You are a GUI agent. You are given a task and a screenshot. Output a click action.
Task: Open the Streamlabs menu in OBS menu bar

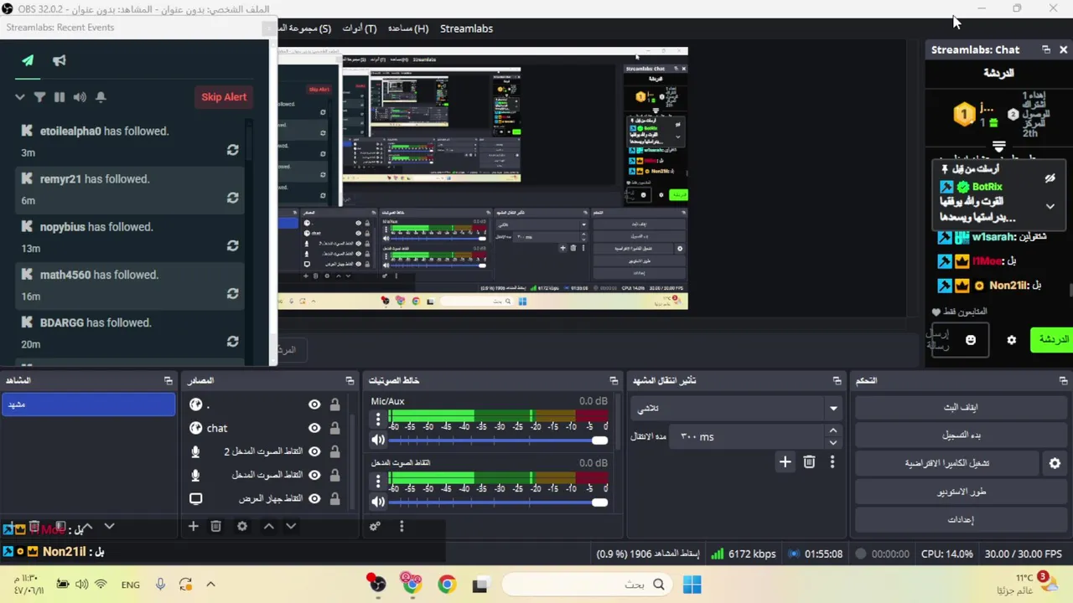(x=466, y=28)
